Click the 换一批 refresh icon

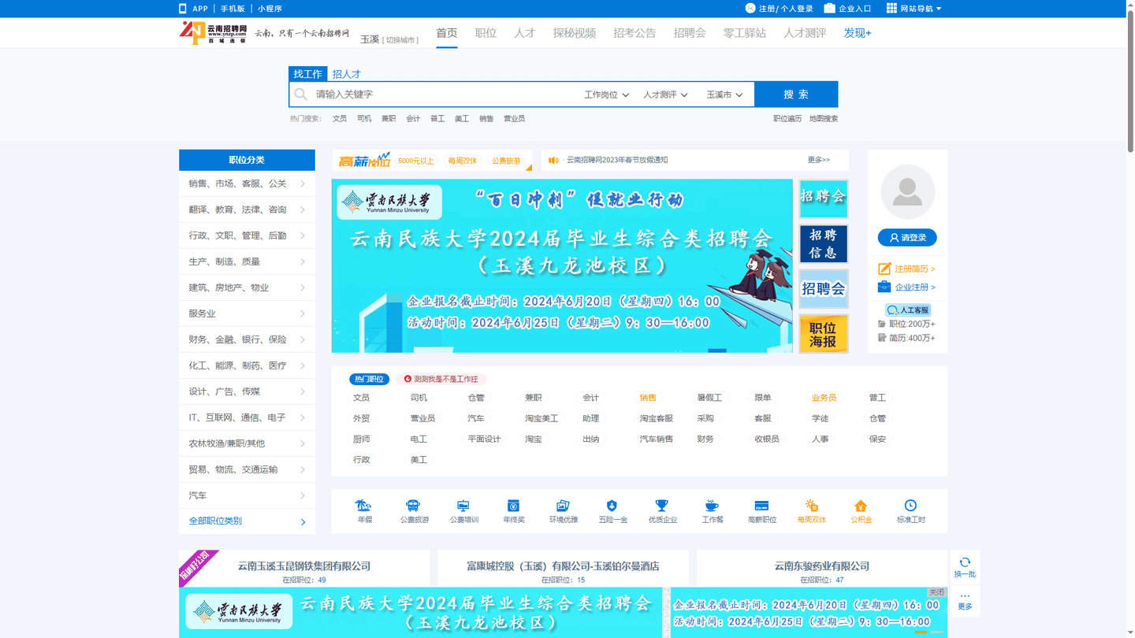point(965,562)
